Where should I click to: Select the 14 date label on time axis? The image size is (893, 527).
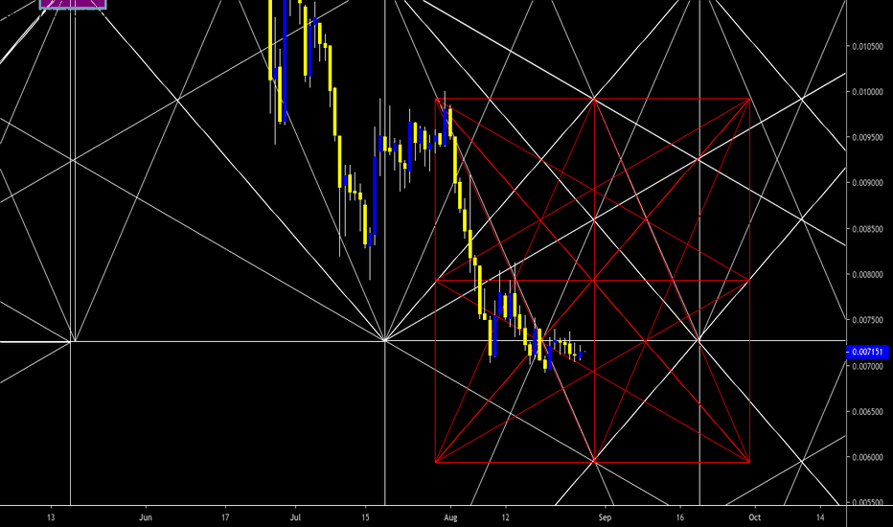tap(820, 517)
